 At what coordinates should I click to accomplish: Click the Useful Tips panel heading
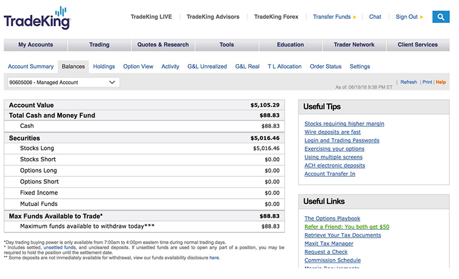tap(322, 107)
